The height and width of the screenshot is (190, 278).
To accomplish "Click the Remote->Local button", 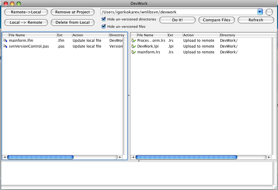I will (x=26, y=12).
